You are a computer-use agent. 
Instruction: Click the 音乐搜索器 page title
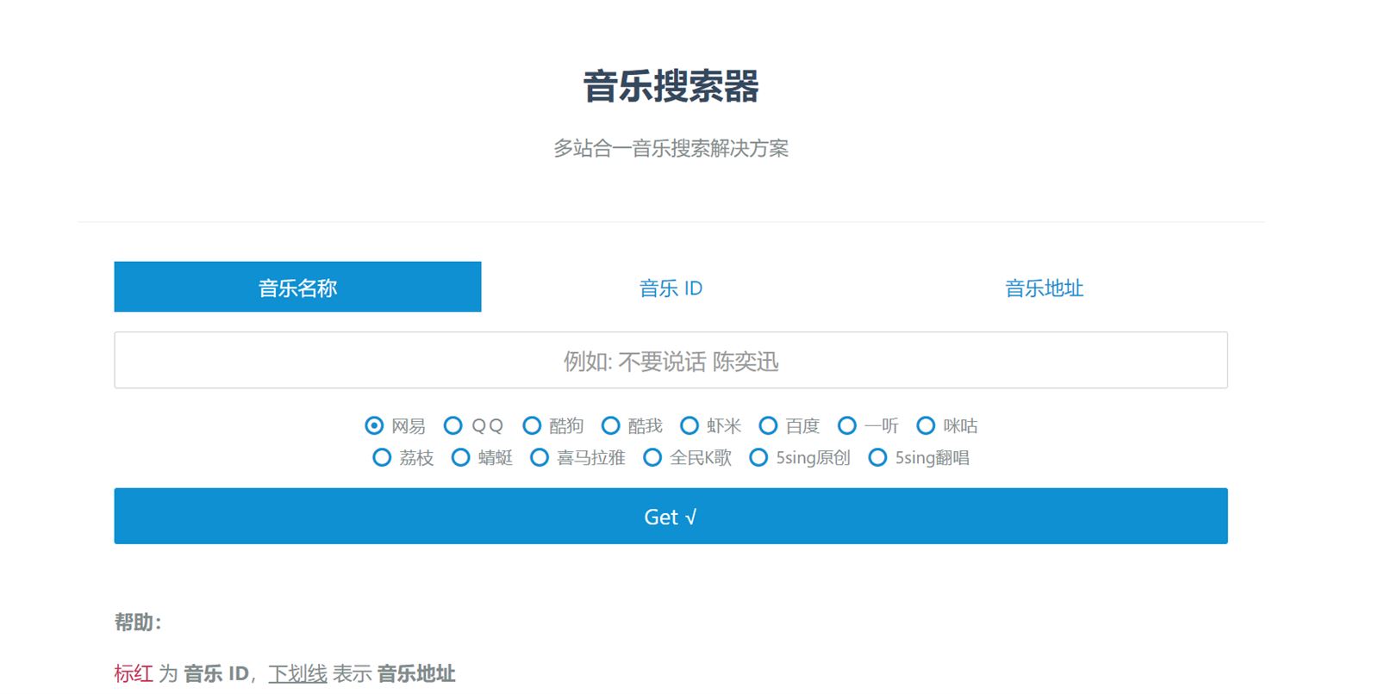[x=671, y=87]
